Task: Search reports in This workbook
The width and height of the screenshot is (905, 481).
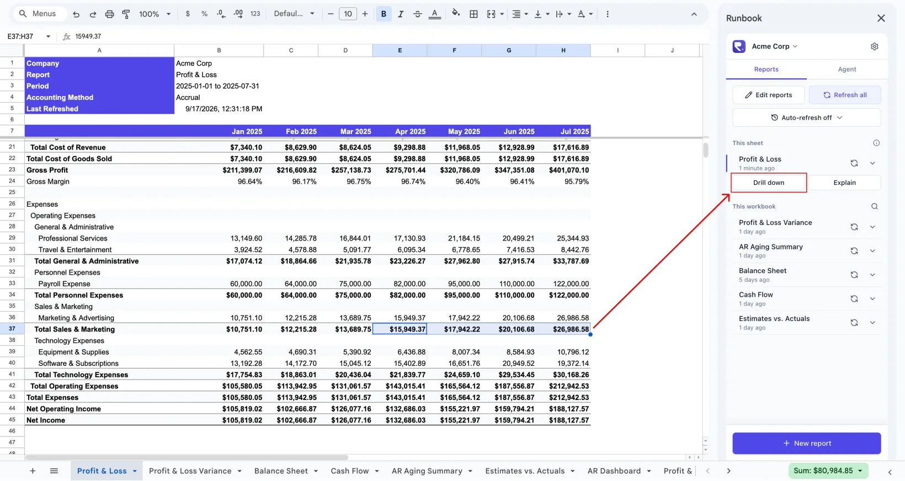Action: [x=875, y=206]
